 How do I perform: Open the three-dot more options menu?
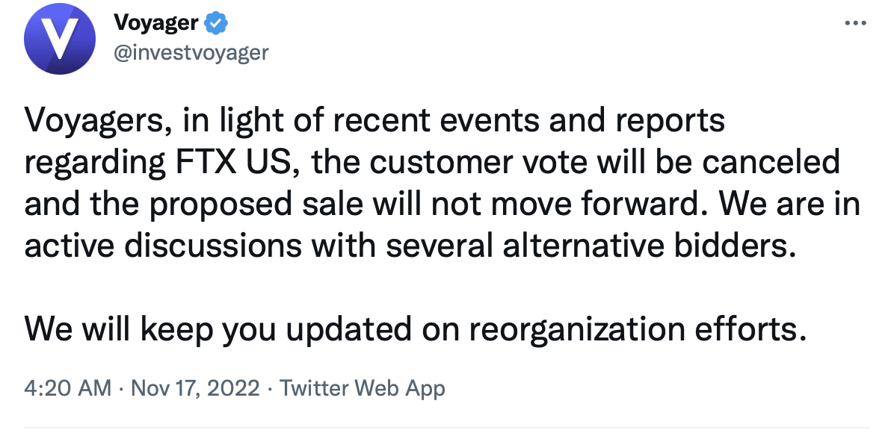(x=854, y=22)
